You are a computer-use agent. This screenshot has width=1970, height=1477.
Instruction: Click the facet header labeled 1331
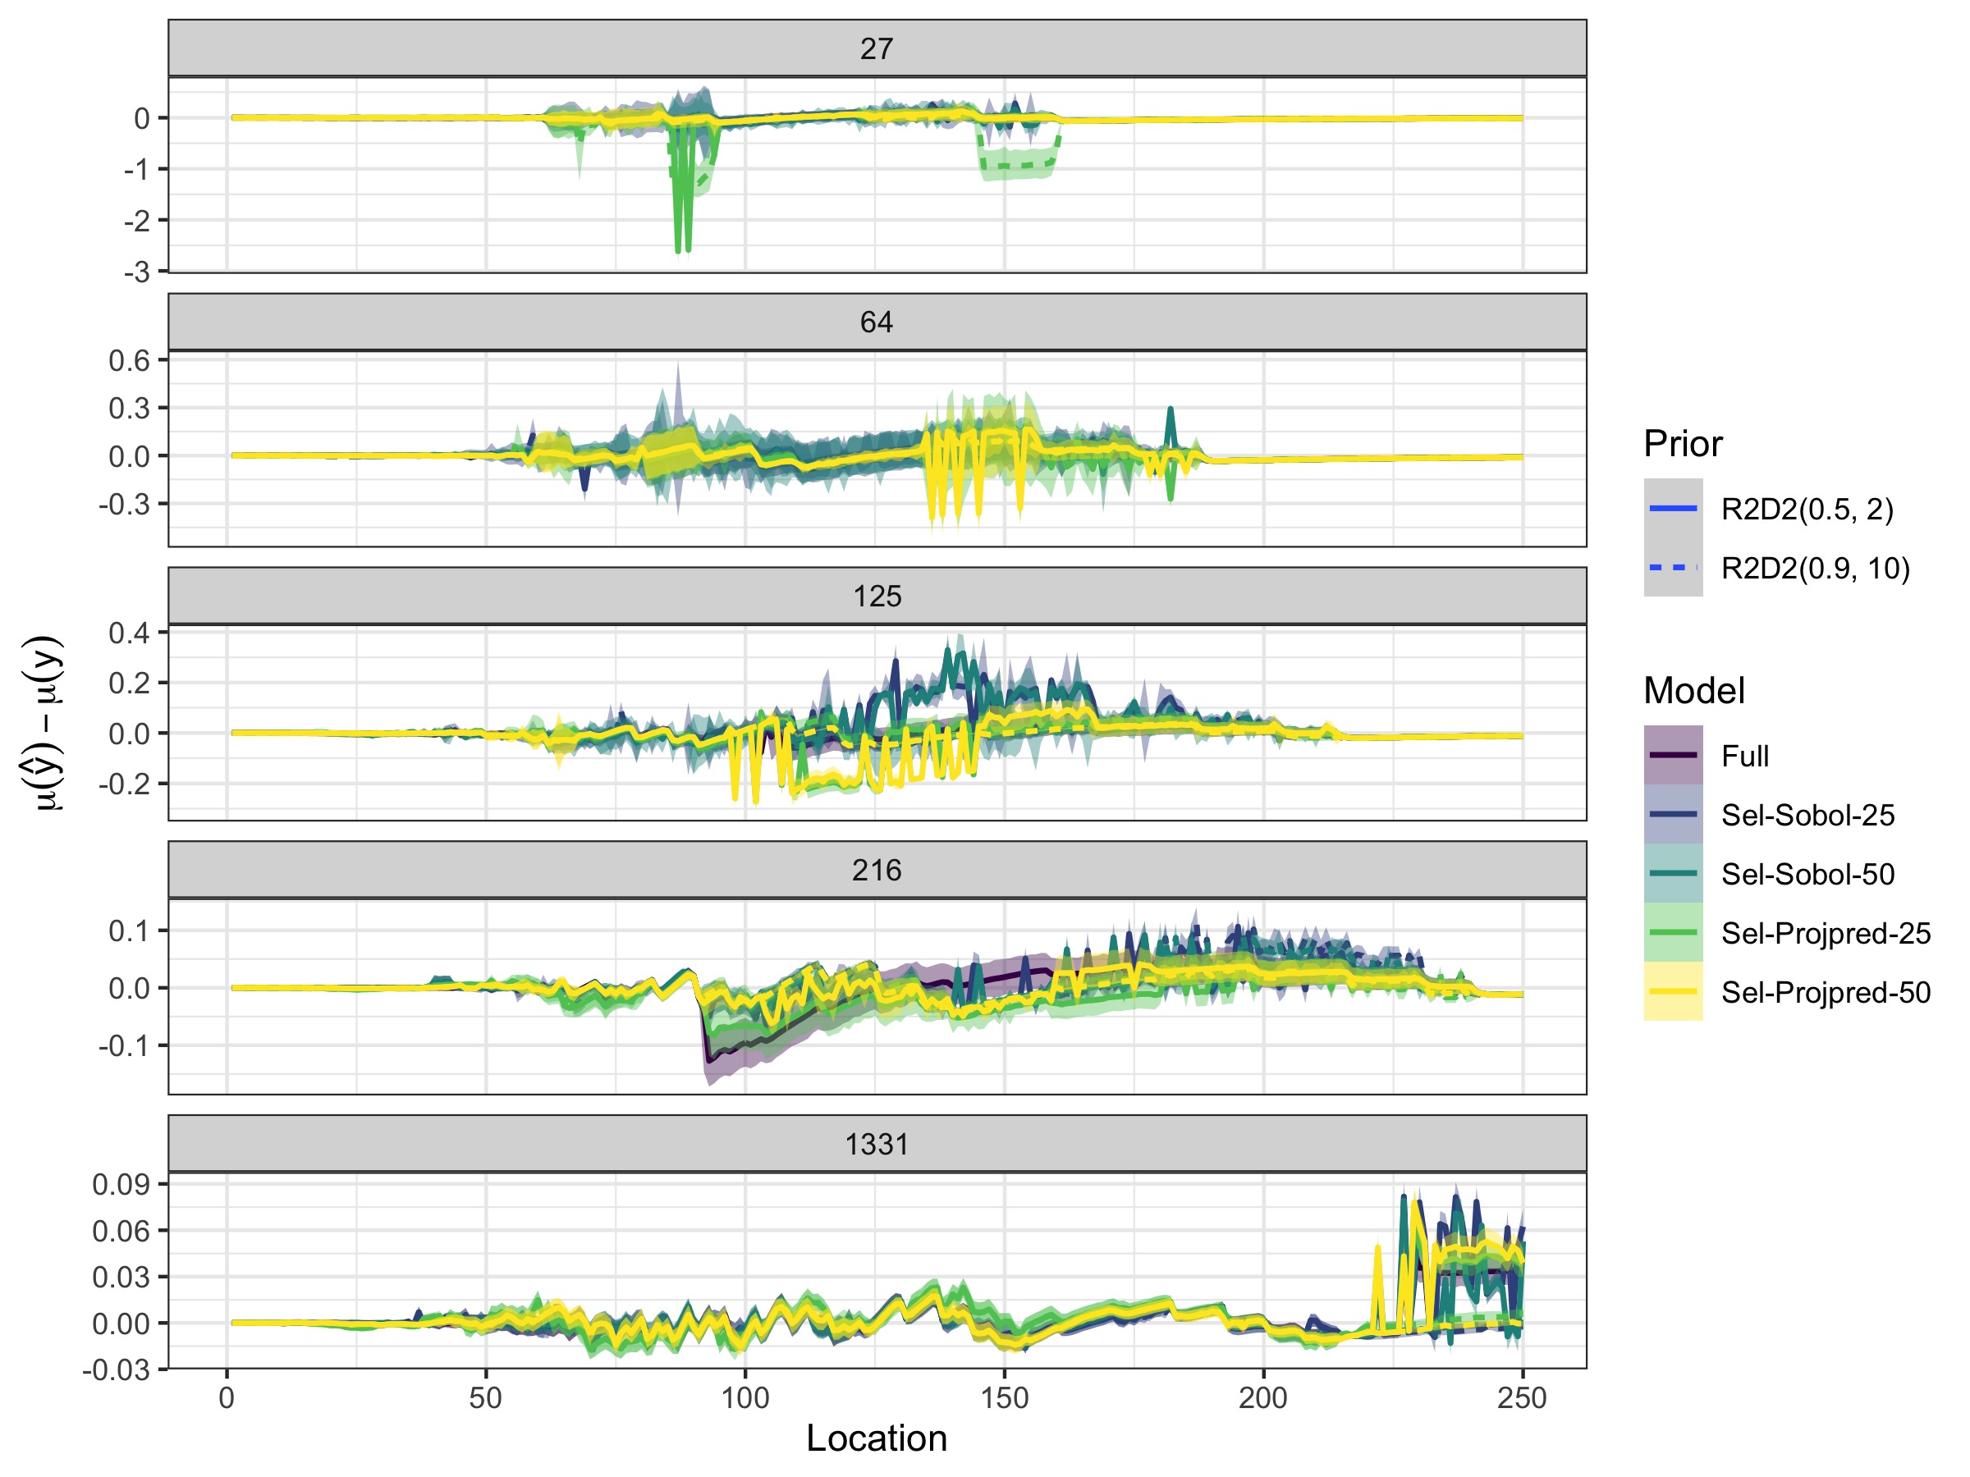coord(877,1143)
